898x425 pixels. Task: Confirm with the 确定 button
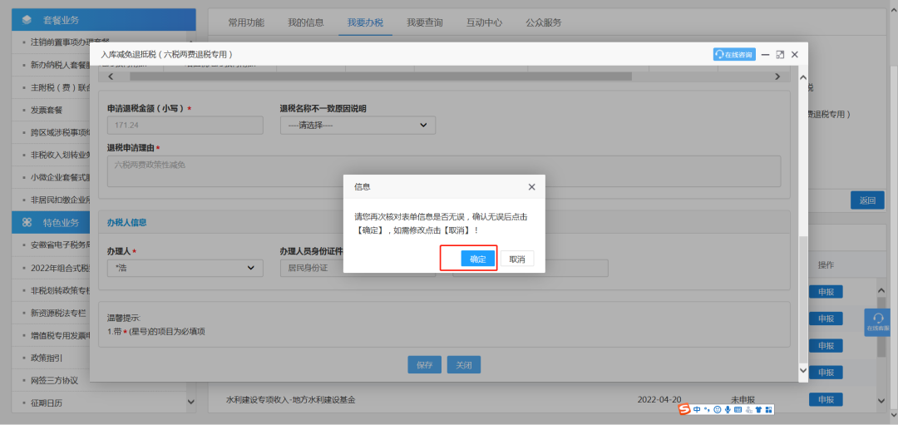point(478,259)
